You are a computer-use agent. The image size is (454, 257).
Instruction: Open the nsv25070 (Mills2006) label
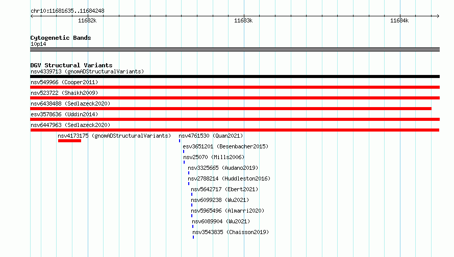[x=214, y=157]
